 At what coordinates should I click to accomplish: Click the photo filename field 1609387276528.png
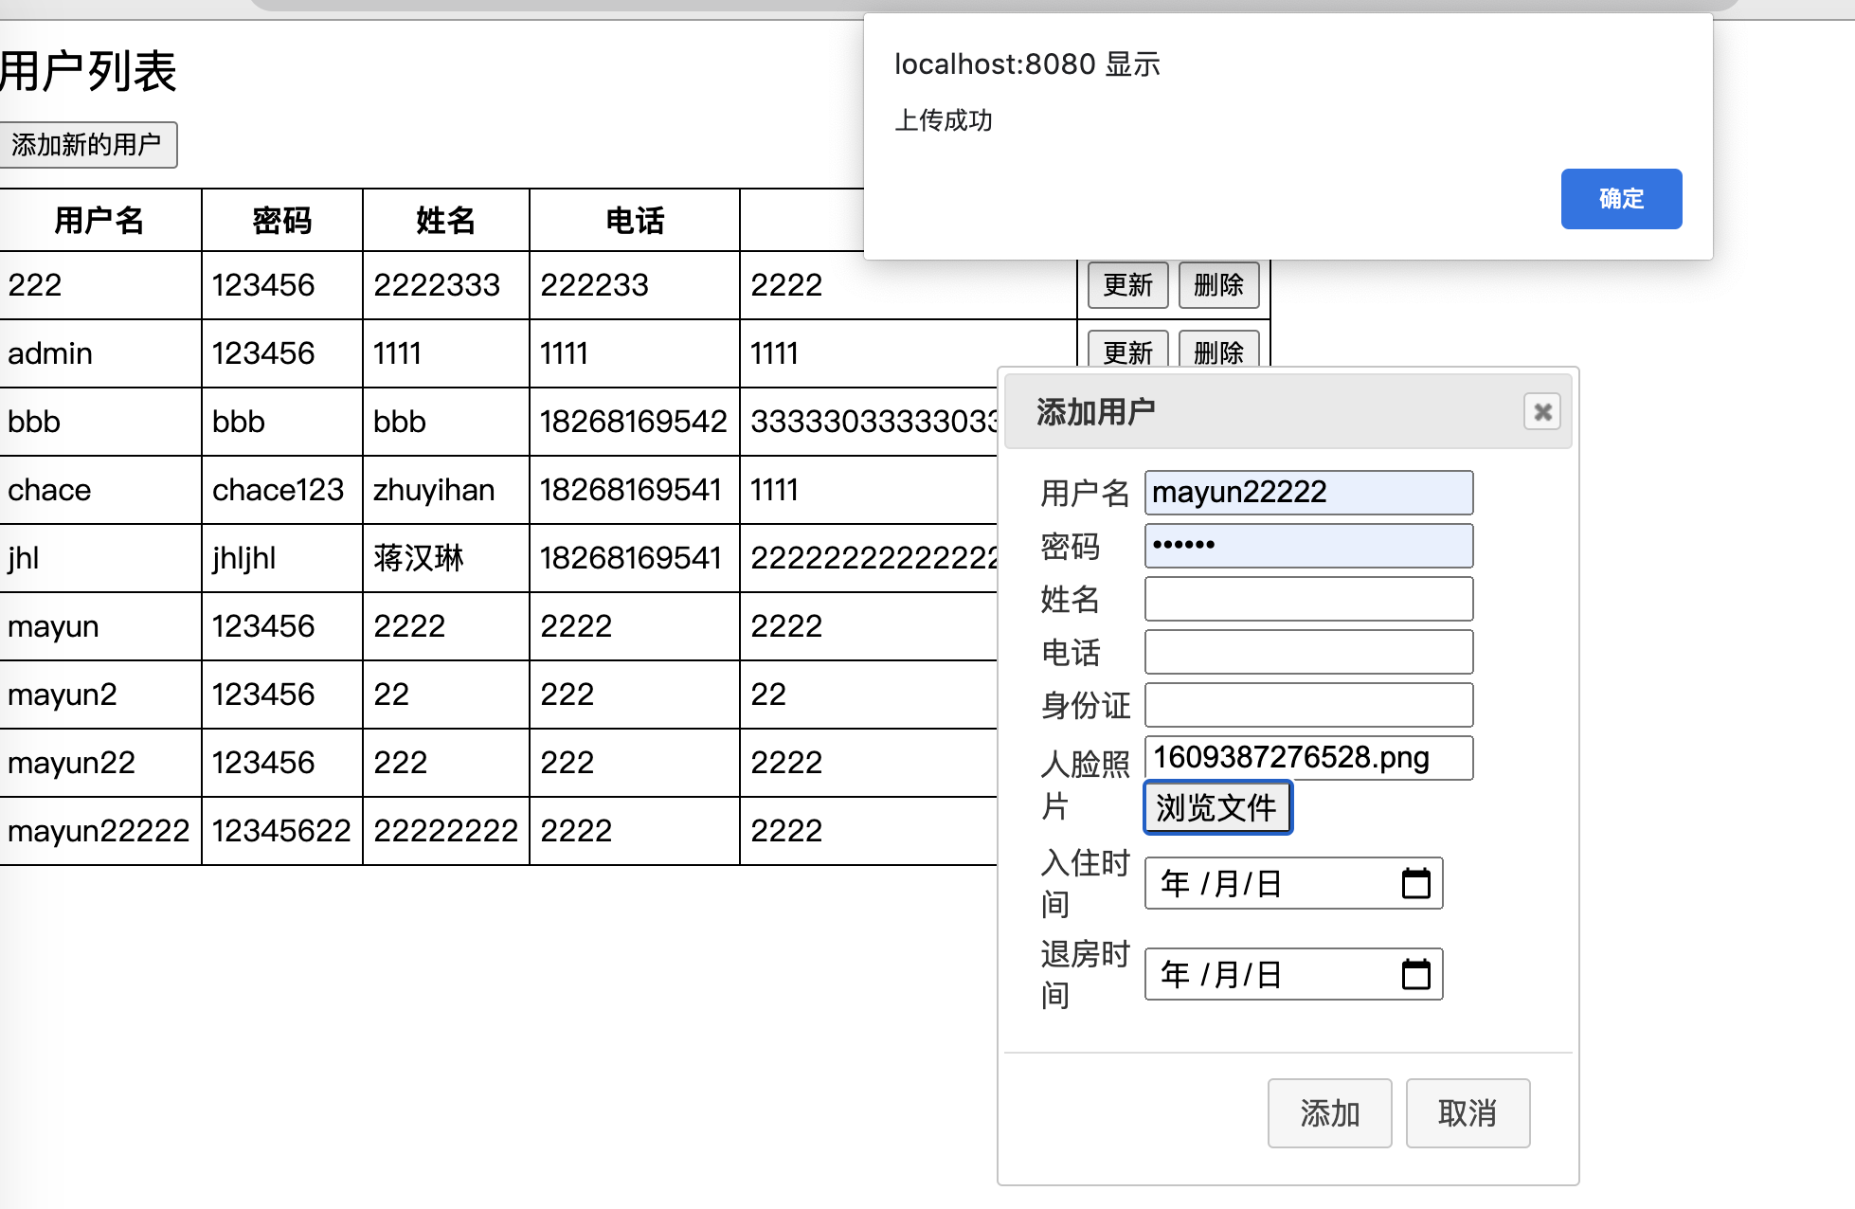[x=1307, y=758]
